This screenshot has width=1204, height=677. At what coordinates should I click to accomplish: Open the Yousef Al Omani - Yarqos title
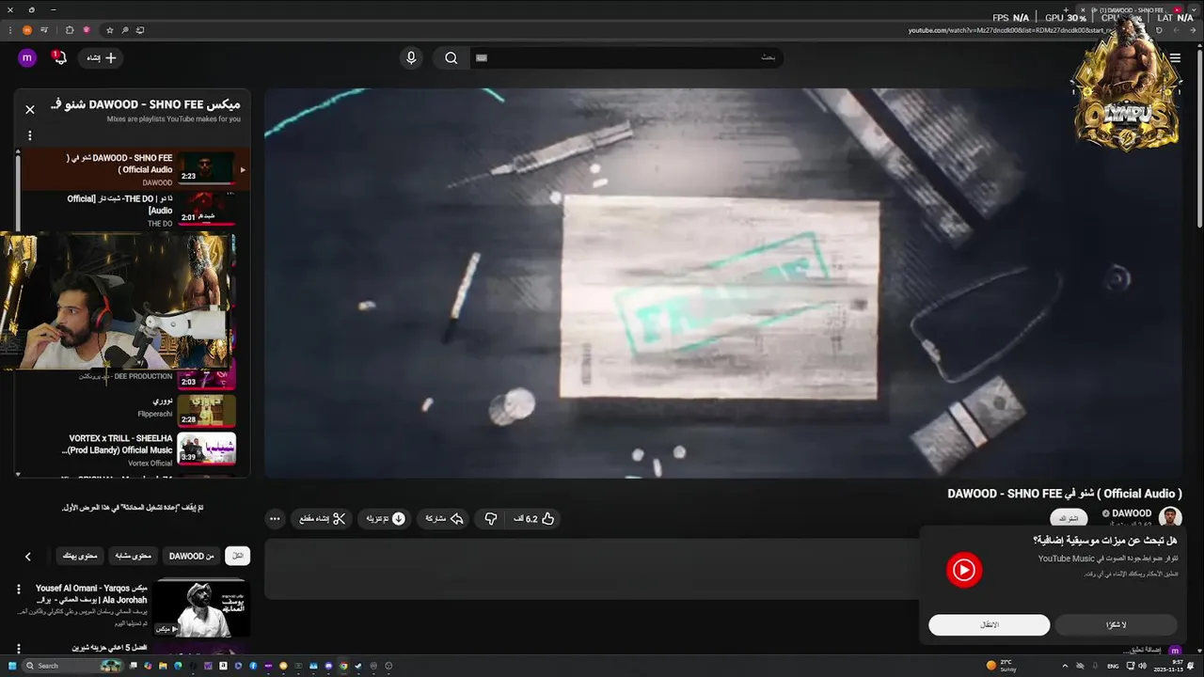pos(91,593)
